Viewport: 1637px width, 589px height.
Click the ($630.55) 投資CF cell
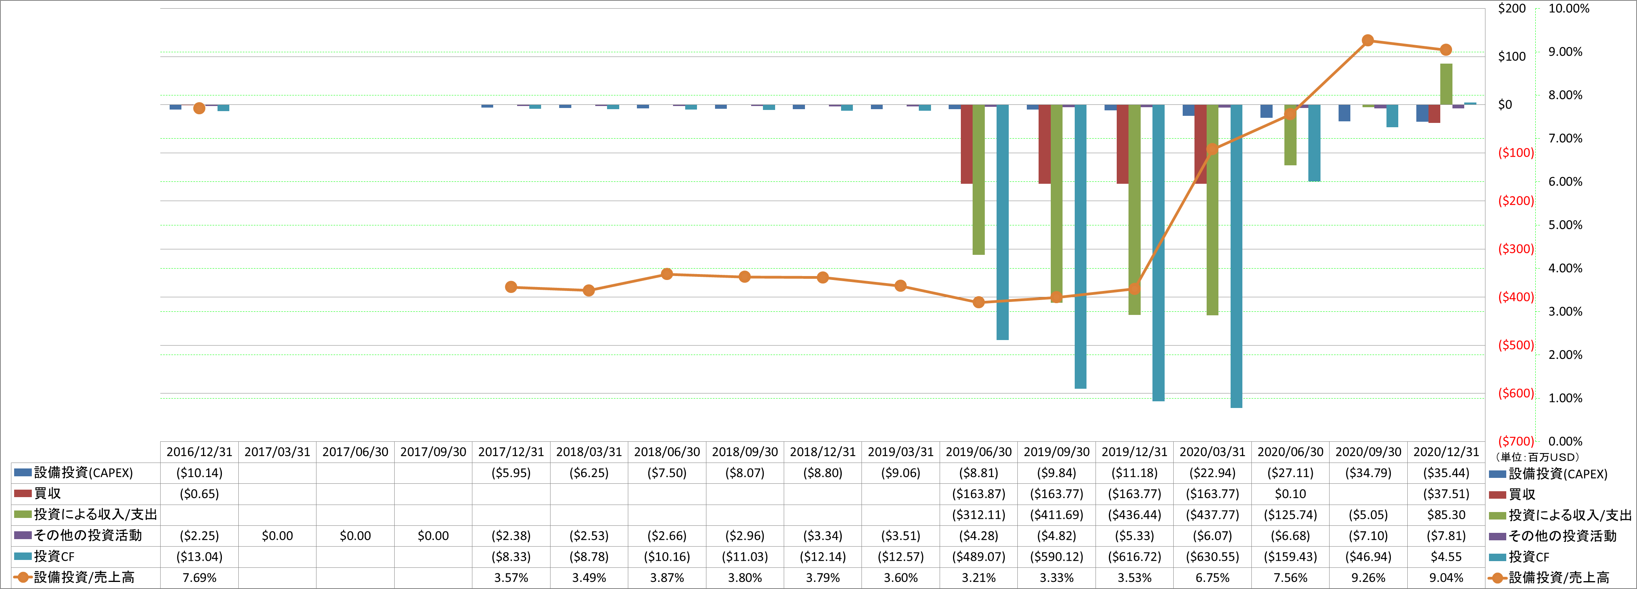(x=1213, y=556)
